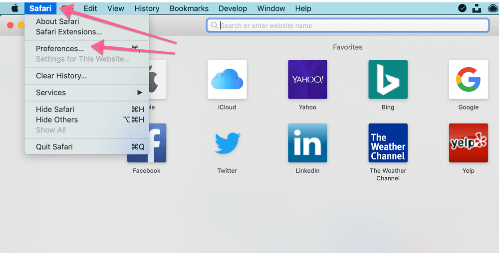Screen dimensions: 499x253
Task: Open the History menu
Action: (147, 8)
